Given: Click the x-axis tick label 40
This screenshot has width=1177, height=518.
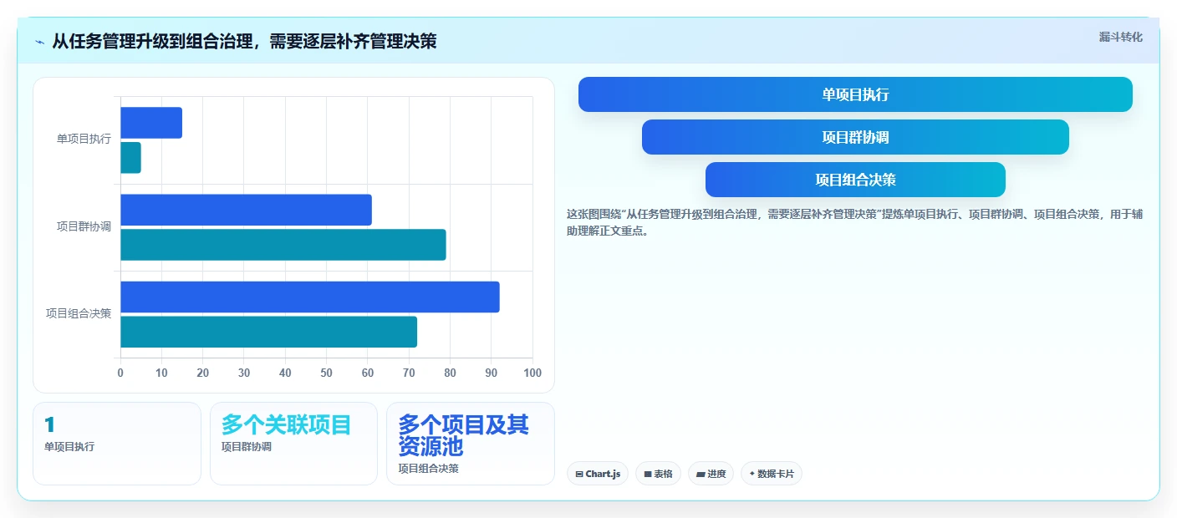Looking at the screenshot, I should pos(285,373).
